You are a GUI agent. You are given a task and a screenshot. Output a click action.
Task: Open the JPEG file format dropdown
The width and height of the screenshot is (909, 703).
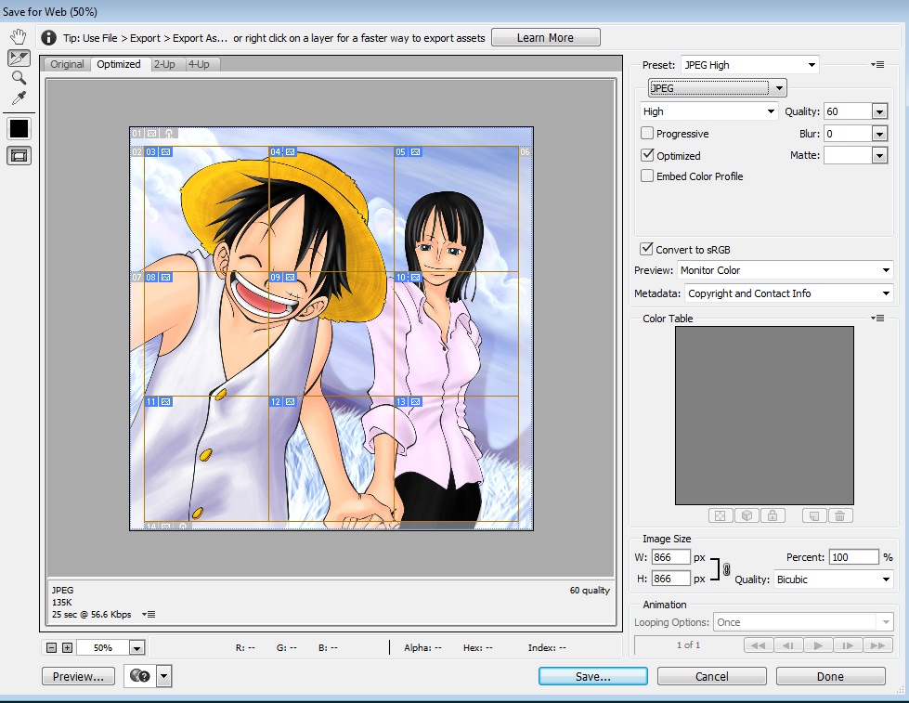coord(717,88)
